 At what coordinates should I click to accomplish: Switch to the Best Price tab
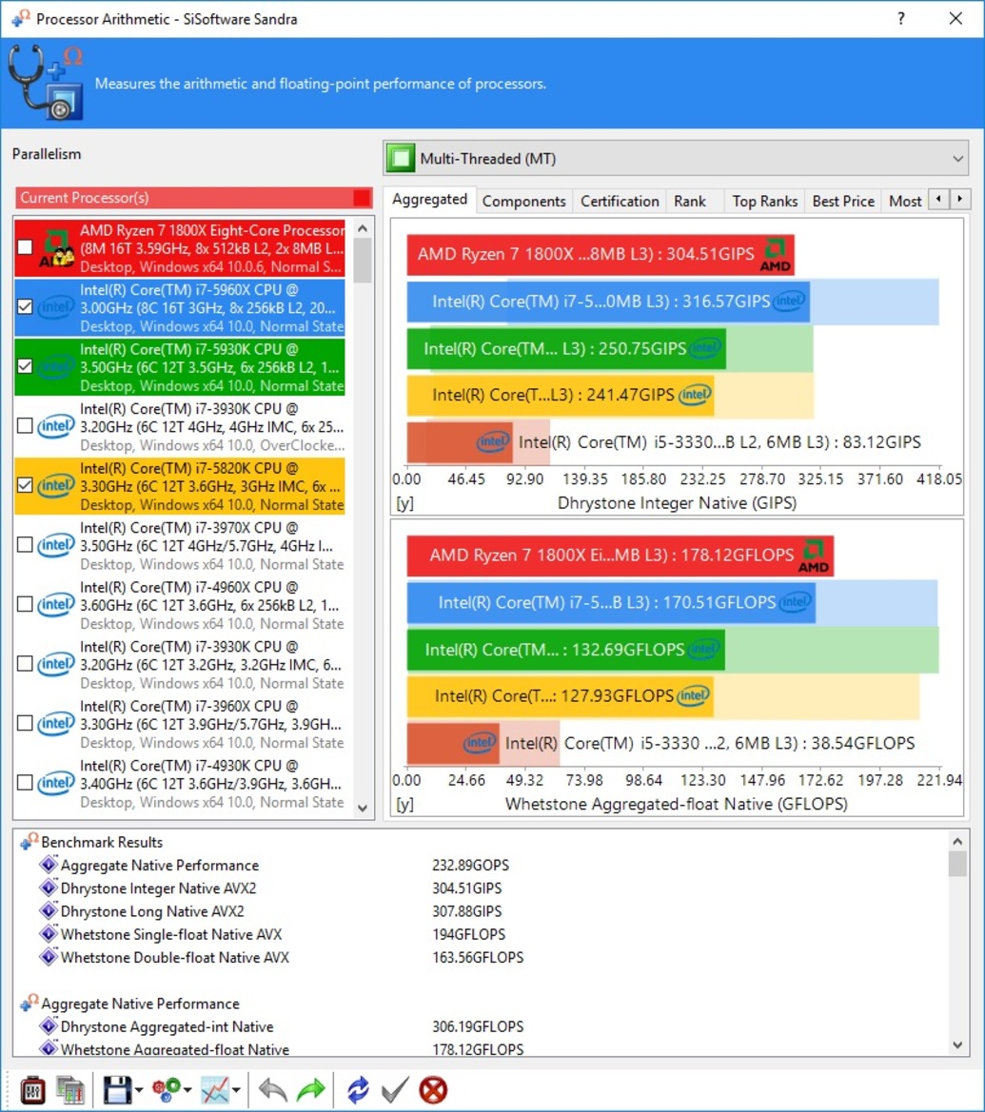(x=843, y=202)
